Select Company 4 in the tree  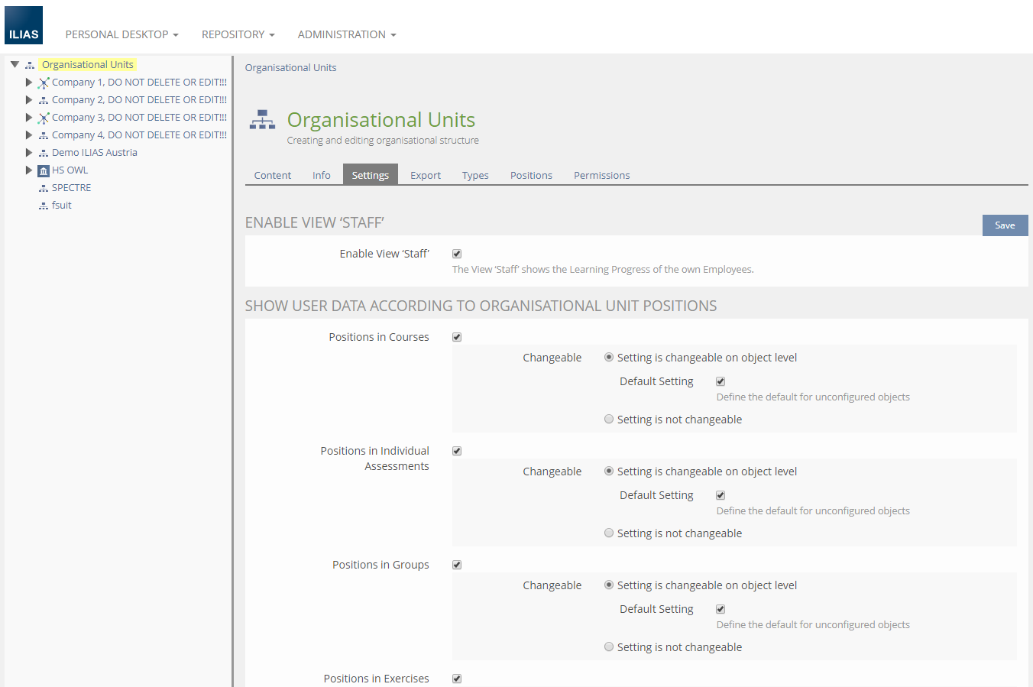[138, 135]
